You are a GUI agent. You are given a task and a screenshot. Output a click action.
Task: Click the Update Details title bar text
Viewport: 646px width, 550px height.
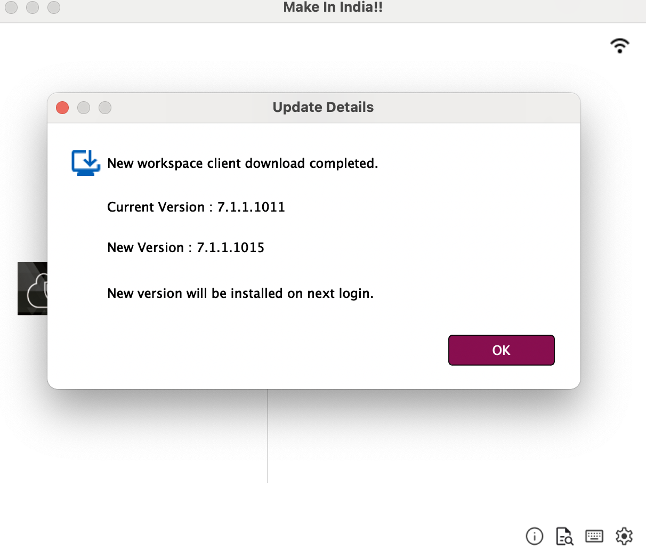click(x=323, y=107)
